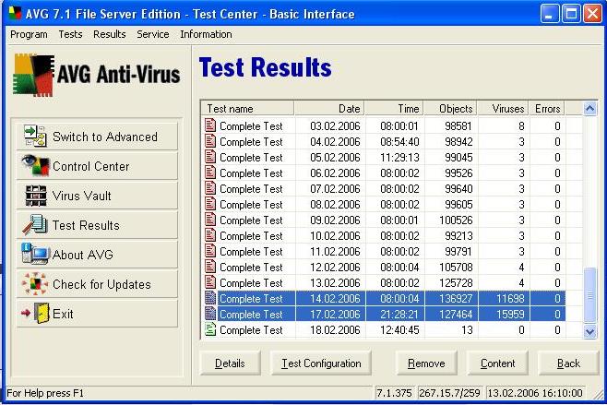Click the AVG title bar icon
The width and height of the screenshot is (607, 405).
point(15,12)
